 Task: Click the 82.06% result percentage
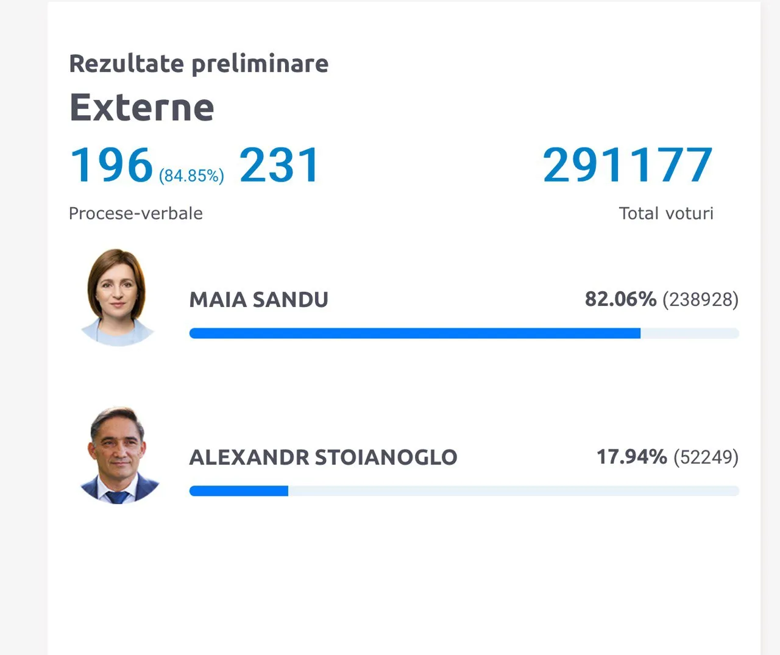pos(620,299)
